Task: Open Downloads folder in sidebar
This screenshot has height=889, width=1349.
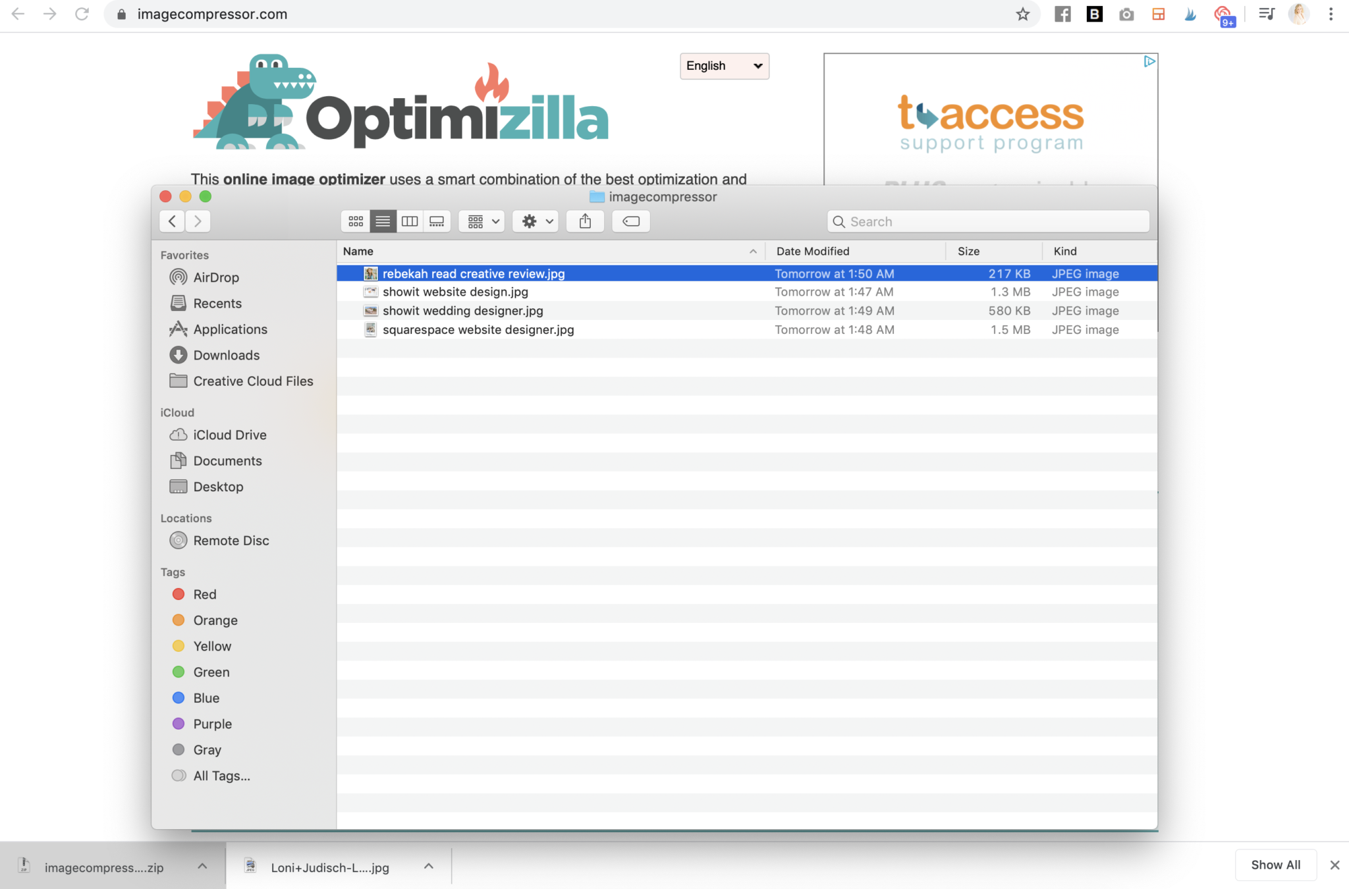Action: 226,355
